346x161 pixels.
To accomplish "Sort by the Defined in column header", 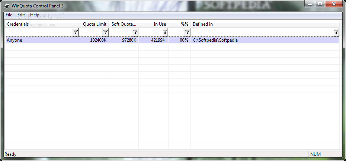I will (x=265, y=24).
